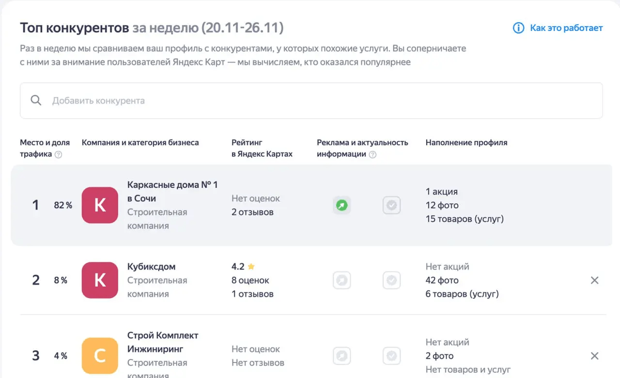Click help icon next to "Место и доля трафика"

[58, 155]
